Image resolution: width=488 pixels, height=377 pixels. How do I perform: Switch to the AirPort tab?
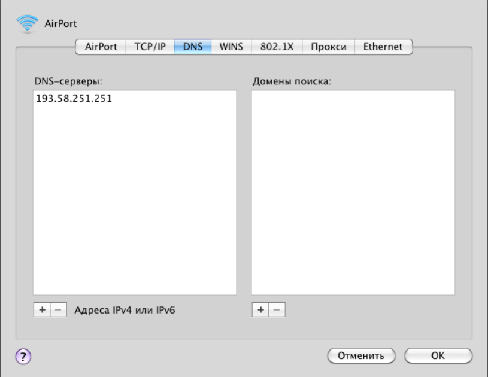(101, 47)
